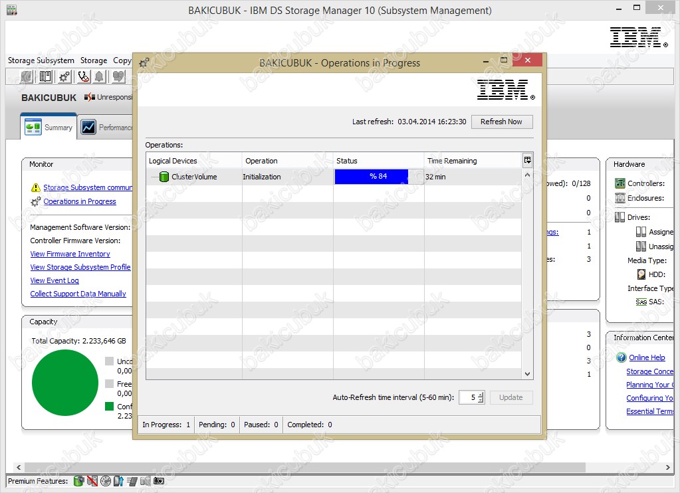Open the Planning Your configuration link
680x493 pixels.
click(649, 385)
